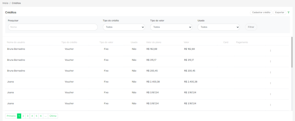Apply filters with the Filtrar button

(x=251, y=27)
